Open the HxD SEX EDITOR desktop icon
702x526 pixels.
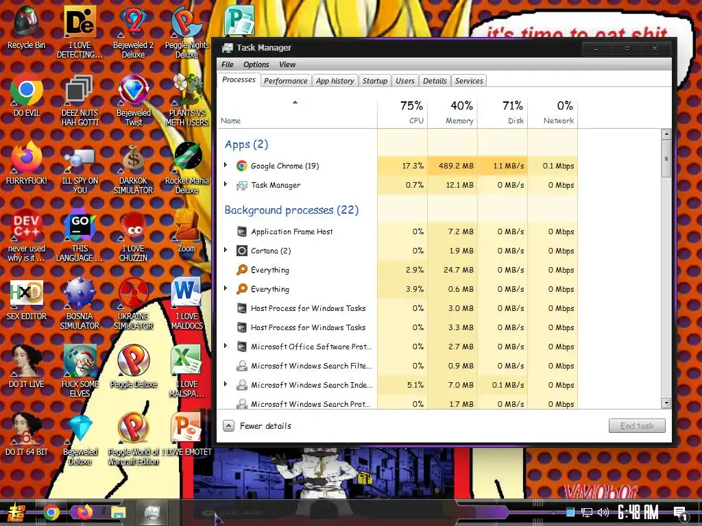pos(27,300)
